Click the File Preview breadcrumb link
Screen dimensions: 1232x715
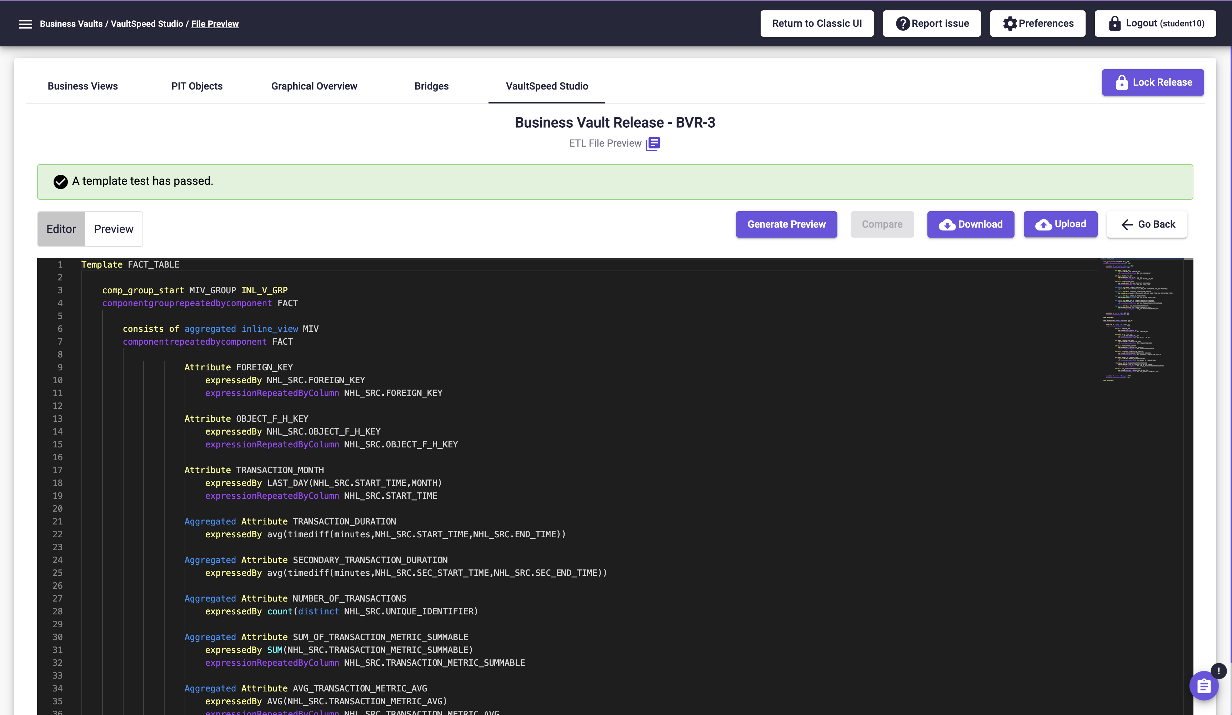pos(215,24)
